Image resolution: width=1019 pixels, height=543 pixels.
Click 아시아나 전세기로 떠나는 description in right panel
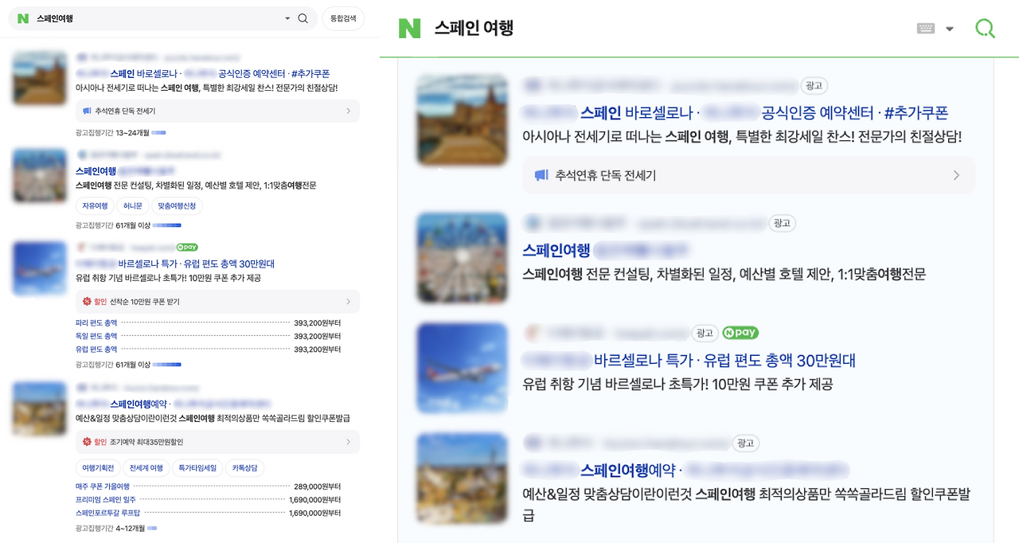(742, 136)
